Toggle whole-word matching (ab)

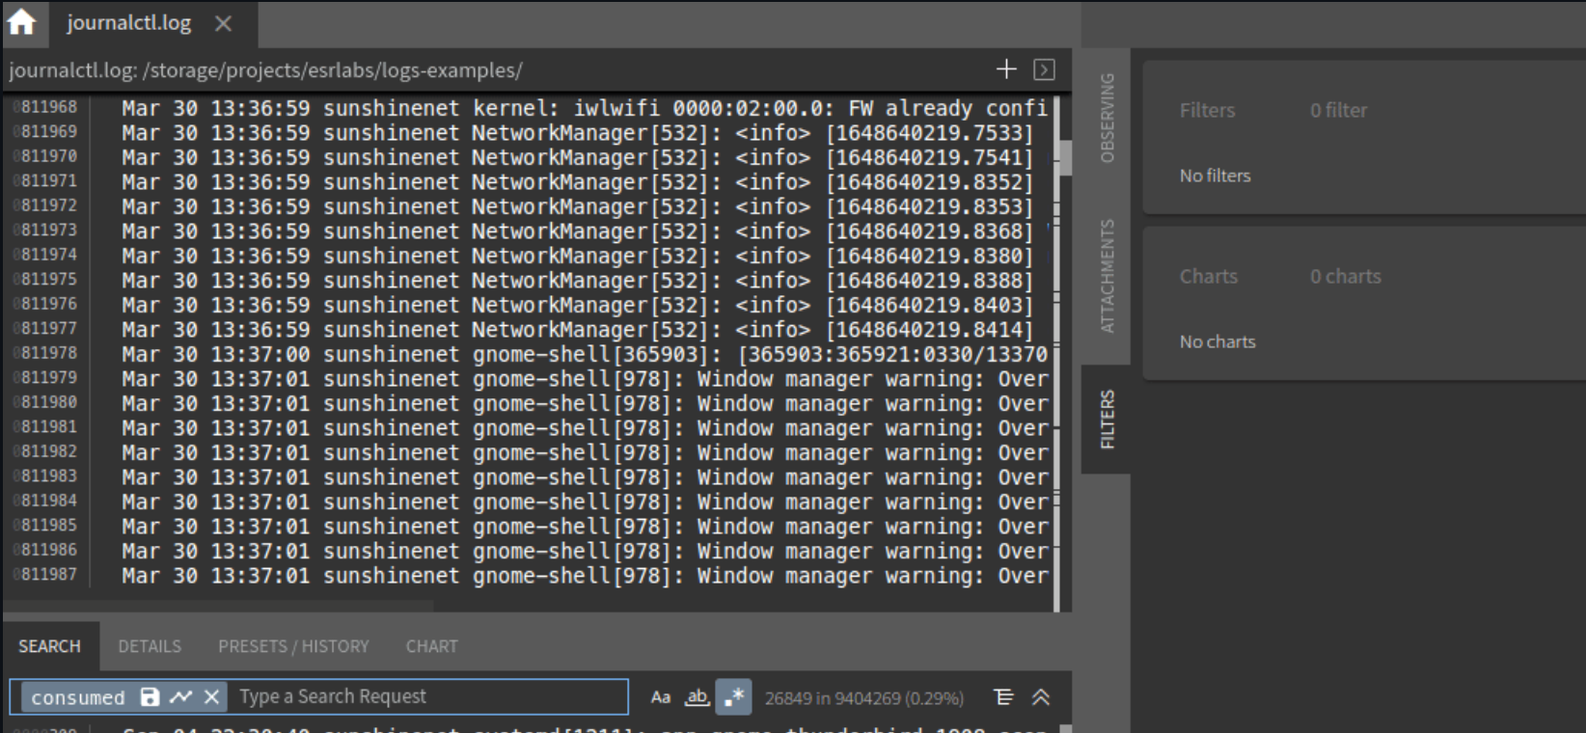click(697, 696)
